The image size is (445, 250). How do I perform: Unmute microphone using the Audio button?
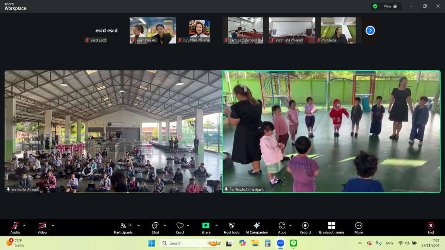click(15, 227)
